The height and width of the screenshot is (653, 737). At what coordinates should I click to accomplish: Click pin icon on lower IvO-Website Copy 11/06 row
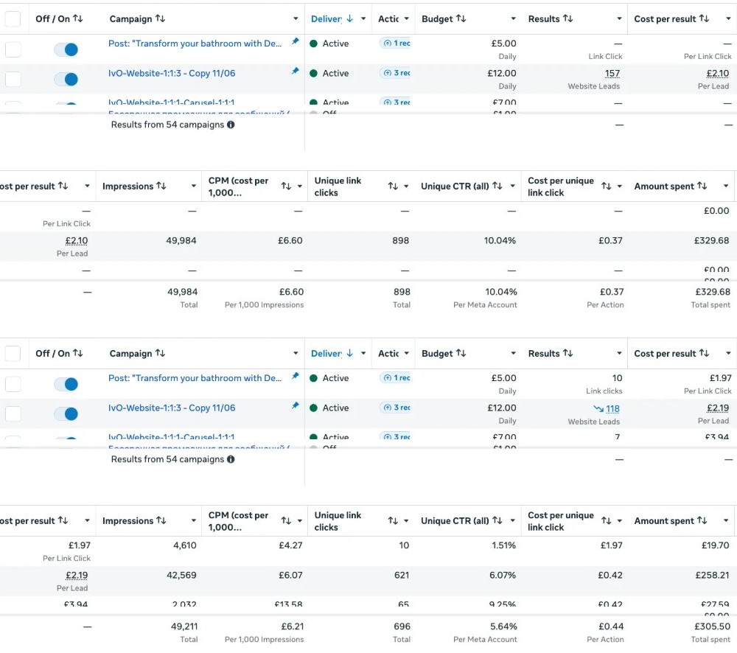296,405
